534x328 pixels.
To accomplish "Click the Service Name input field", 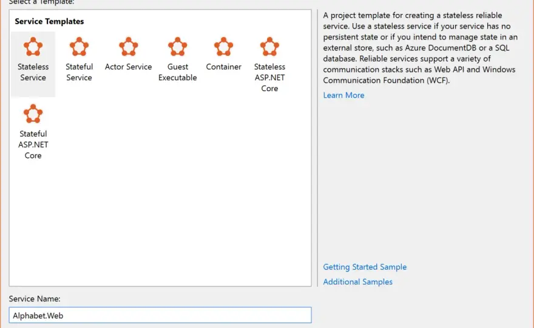I will [x=160, y=315].
